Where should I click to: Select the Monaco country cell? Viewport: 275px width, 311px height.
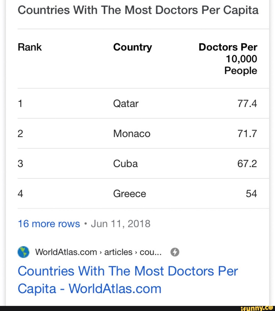tap(132, 134)
